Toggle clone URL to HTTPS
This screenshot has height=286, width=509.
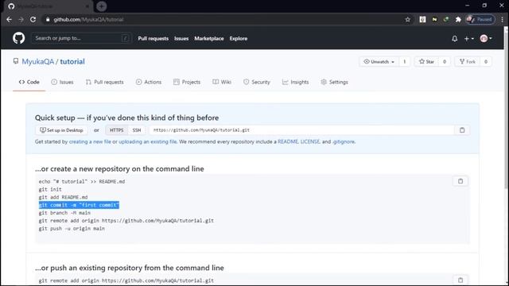[116, 130]
